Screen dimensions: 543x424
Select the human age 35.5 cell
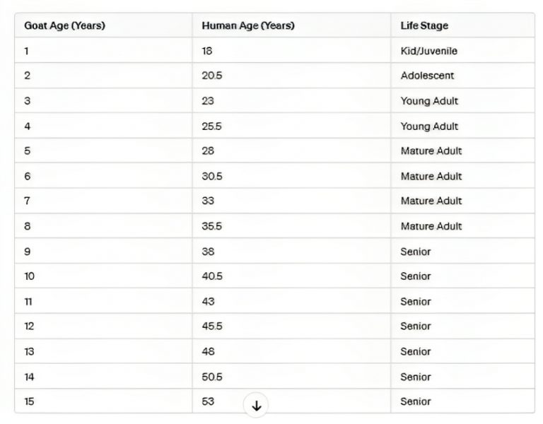point(291,225)
